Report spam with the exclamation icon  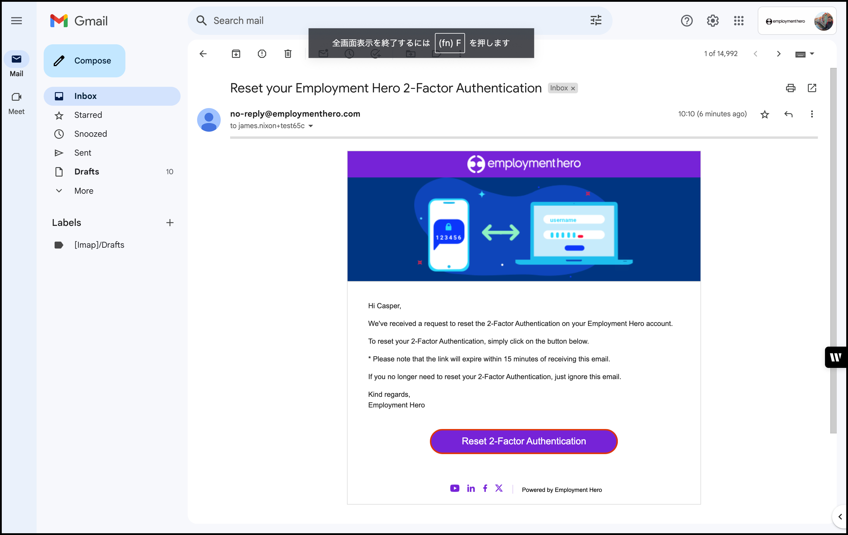point(262,53)
